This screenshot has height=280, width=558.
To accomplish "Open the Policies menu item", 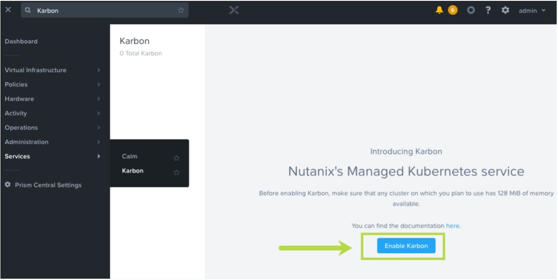I will (16, 85).
